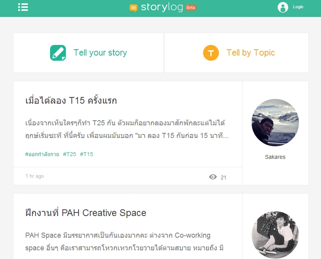Click the Login link
The width and height of the screenshot is (321, 259).
point(298,7)
